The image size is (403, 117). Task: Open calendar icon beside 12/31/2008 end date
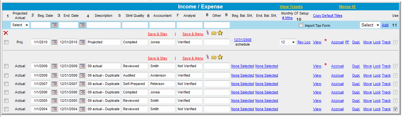(x=82, y=75)
